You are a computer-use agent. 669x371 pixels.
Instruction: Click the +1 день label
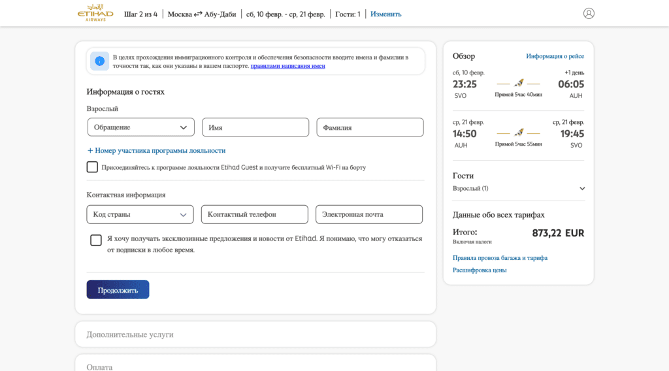(574, 73)
